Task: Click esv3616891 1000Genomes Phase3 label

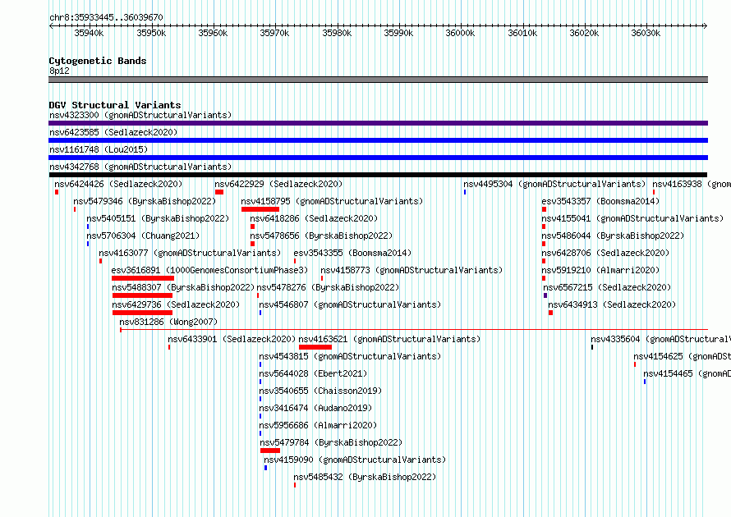Action: (x=209, y=270)
